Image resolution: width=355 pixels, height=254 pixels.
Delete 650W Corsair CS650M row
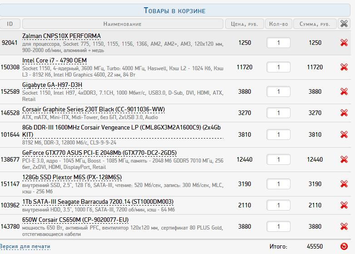(344, 226)
